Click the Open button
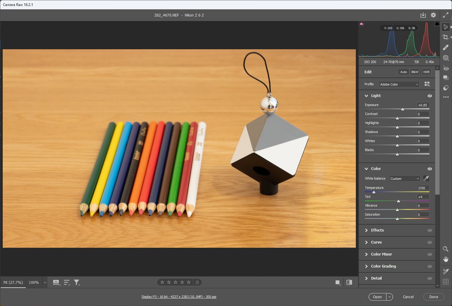This screenshot has height=306, width=452. 377,297
